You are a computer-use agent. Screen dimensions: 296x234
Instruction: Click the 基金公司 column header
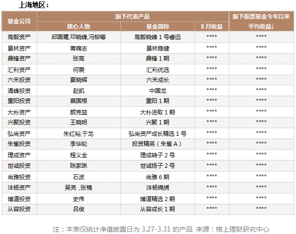pyautogui.click(x=19, y=21)
